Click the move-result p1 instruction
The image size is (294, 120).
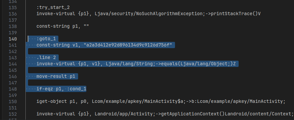coord(56,76)
